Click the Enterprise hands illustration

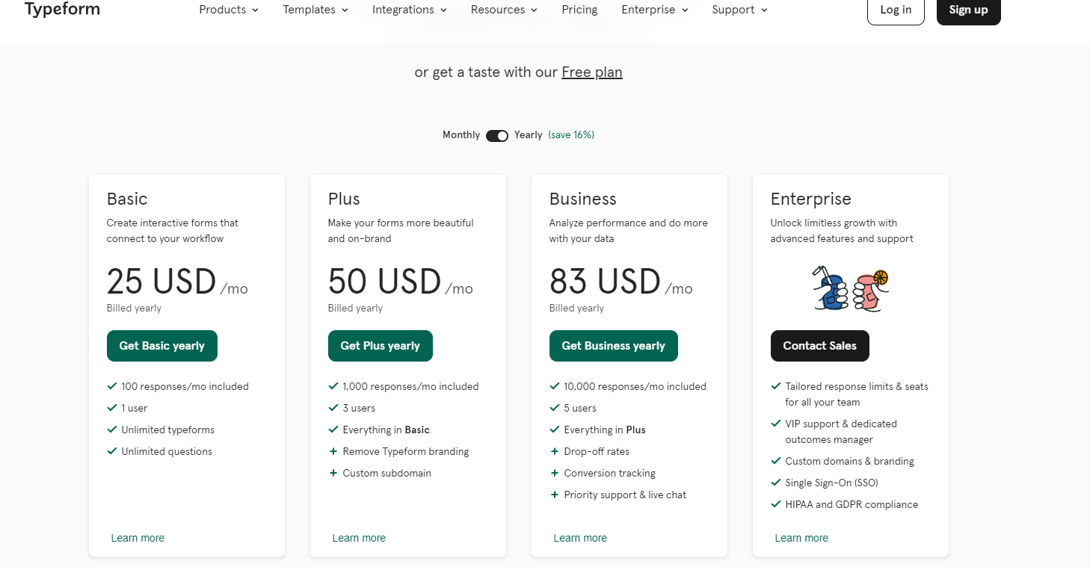(x=851, y=288)
